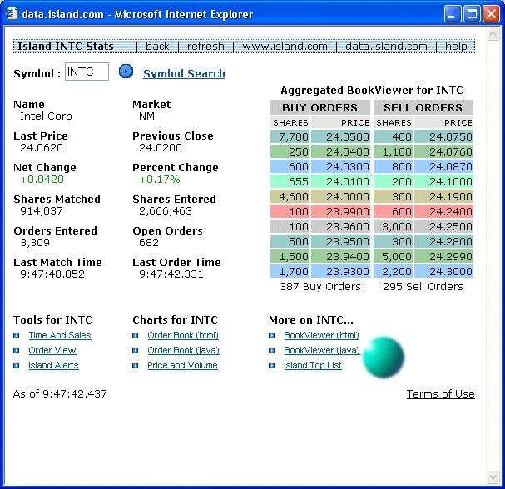This screenshot has height=489, width=505.
Task: Click the 387 Buy Orders total
Action: (x=320, y=287)
